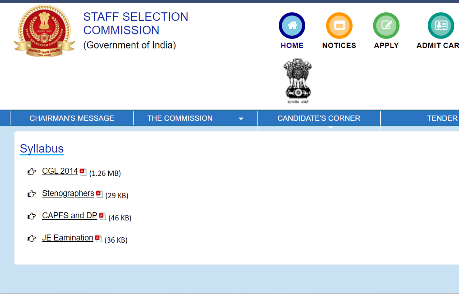Open the CGL 2014 syllabus link
The image size is (459, 294).
[60, 171]
